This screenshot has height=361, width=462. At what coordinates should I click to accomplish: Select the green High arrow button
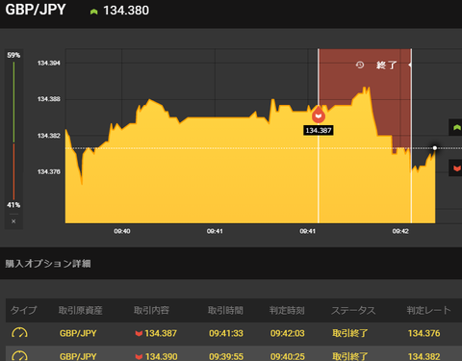456,127
